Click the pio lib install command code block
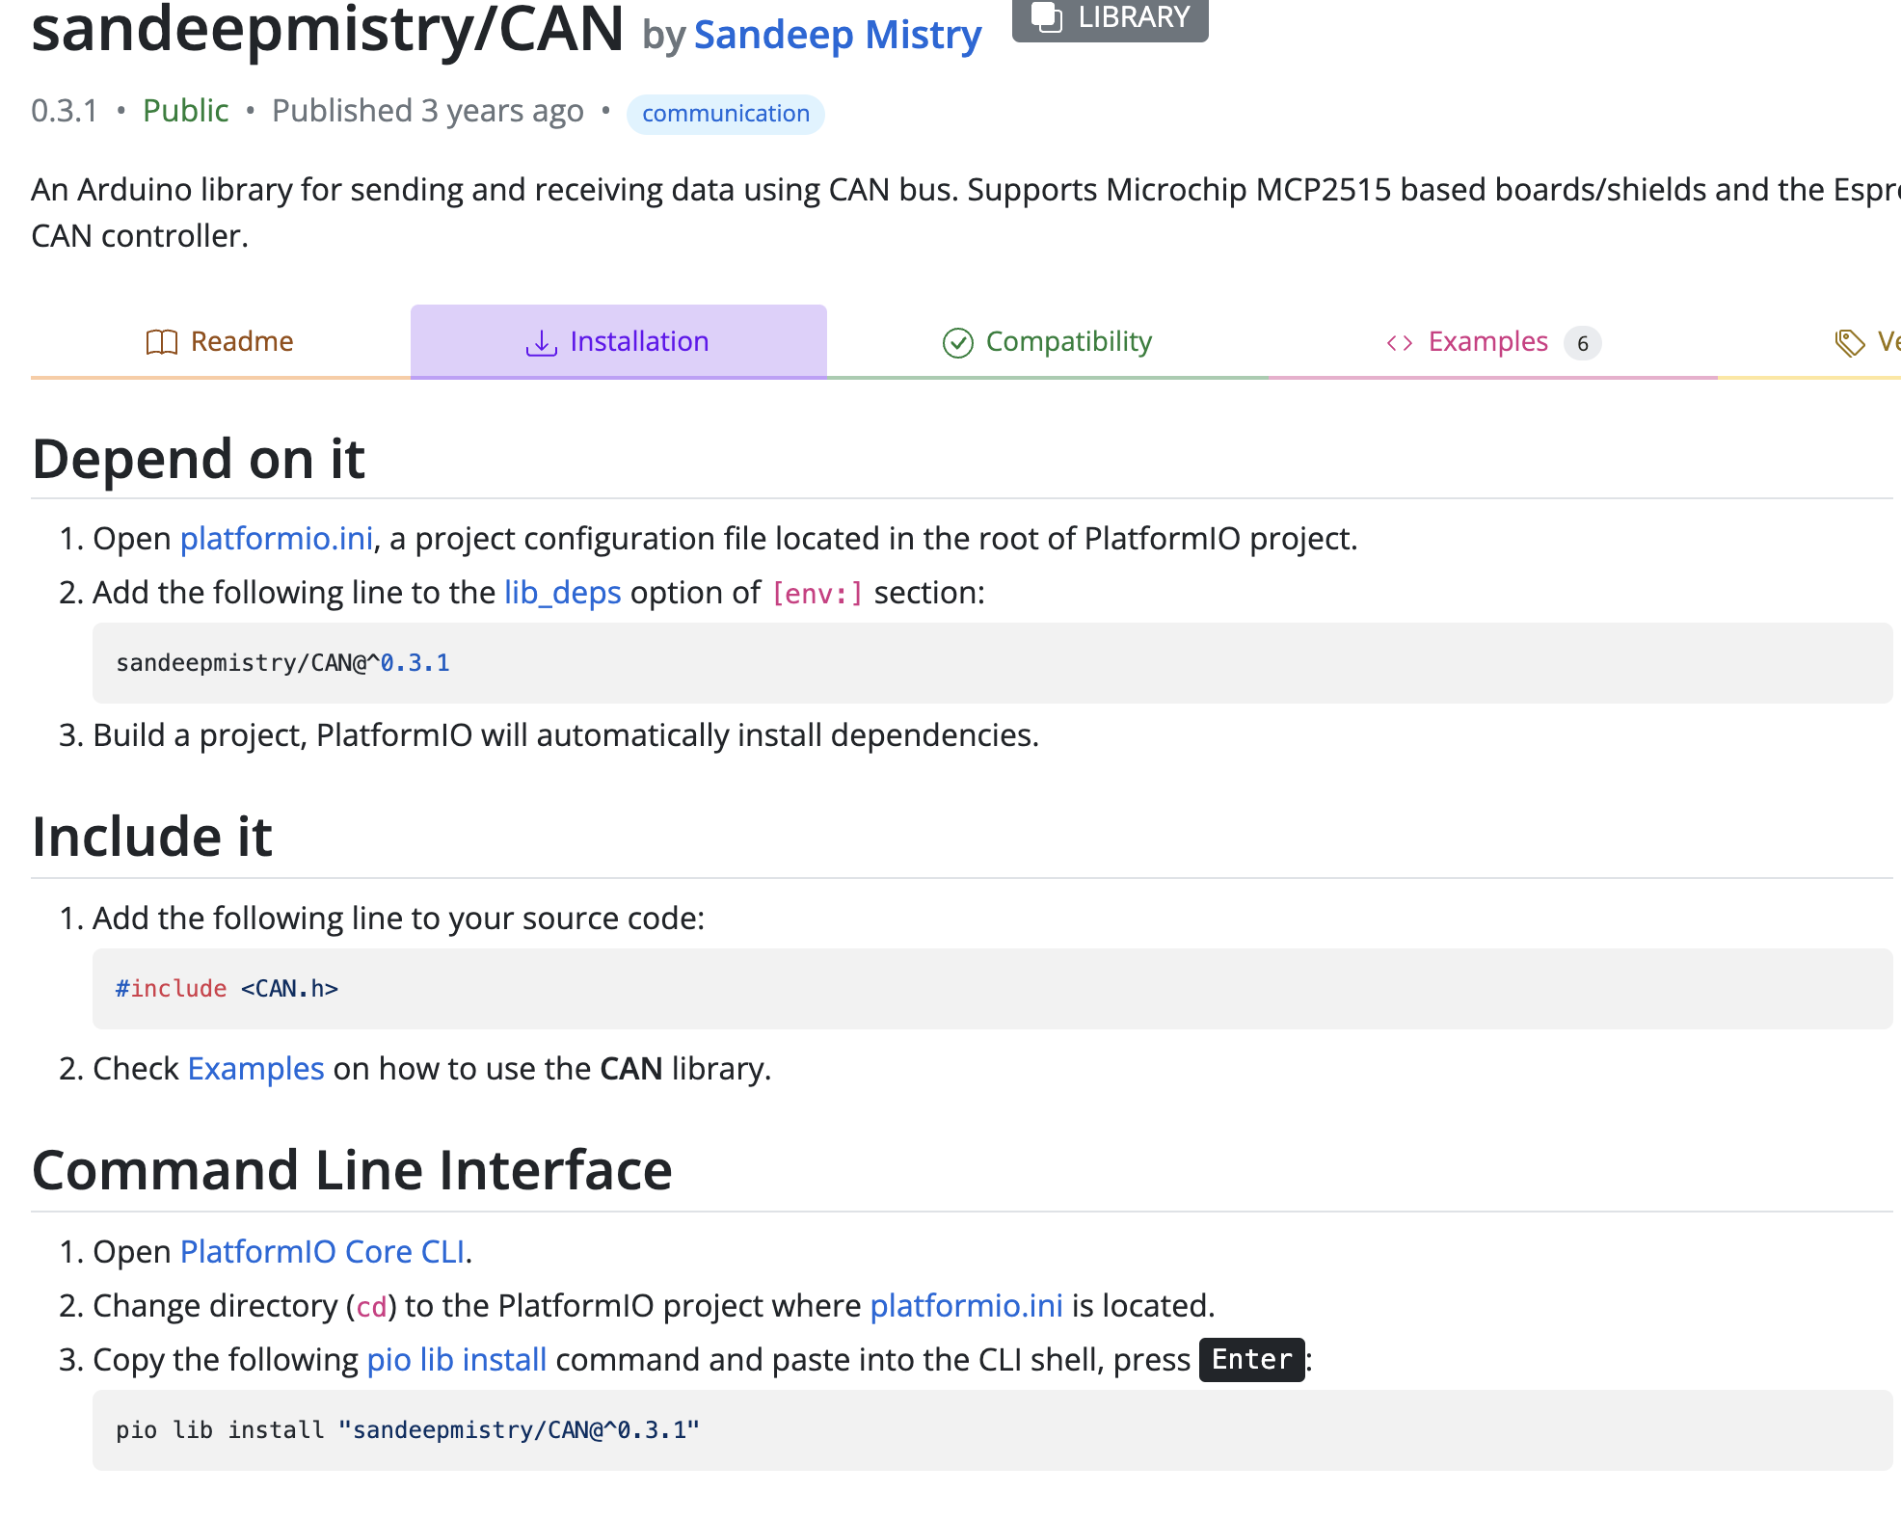The width and height of the screenshot is (1901, 1519). pyautogui.click(x=407, y=1430)
